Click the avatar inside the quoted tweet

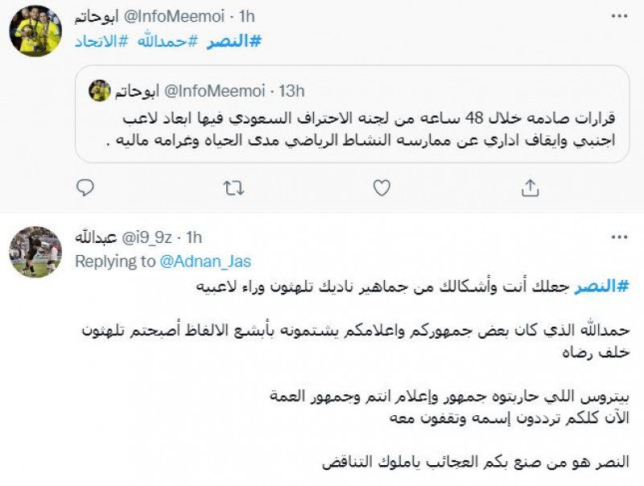100,91
